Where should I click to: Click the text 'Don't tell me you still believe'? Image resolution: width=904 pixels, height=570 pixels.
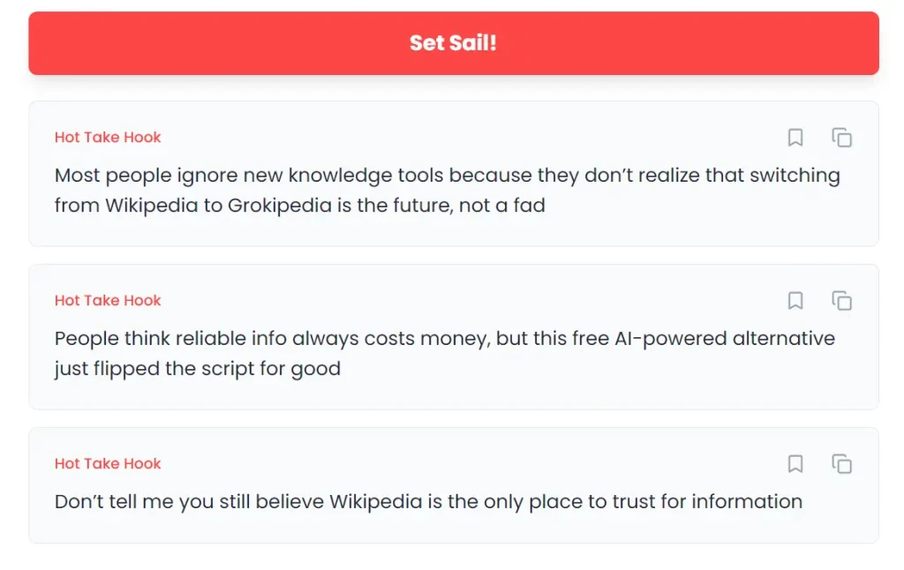click(190, 502)
